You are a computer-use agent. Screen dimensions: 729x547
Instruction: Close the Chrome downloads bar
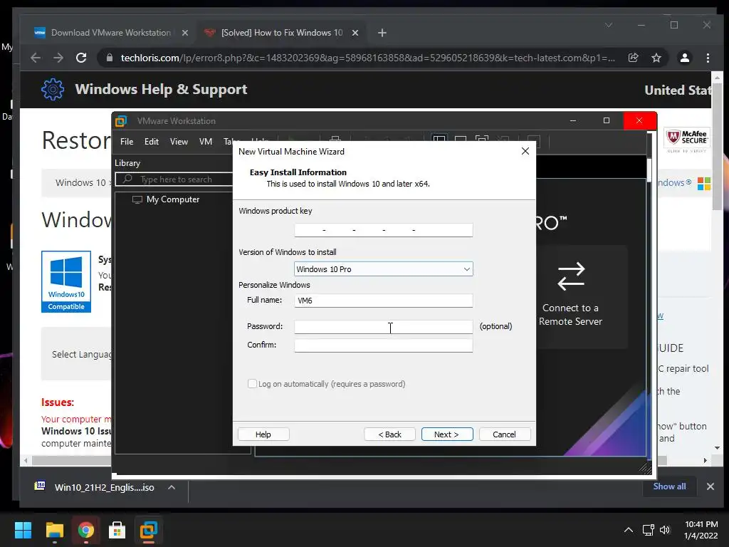click(710, 486)
